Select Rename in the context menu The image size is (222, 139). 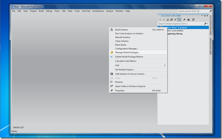pos(138,82)
